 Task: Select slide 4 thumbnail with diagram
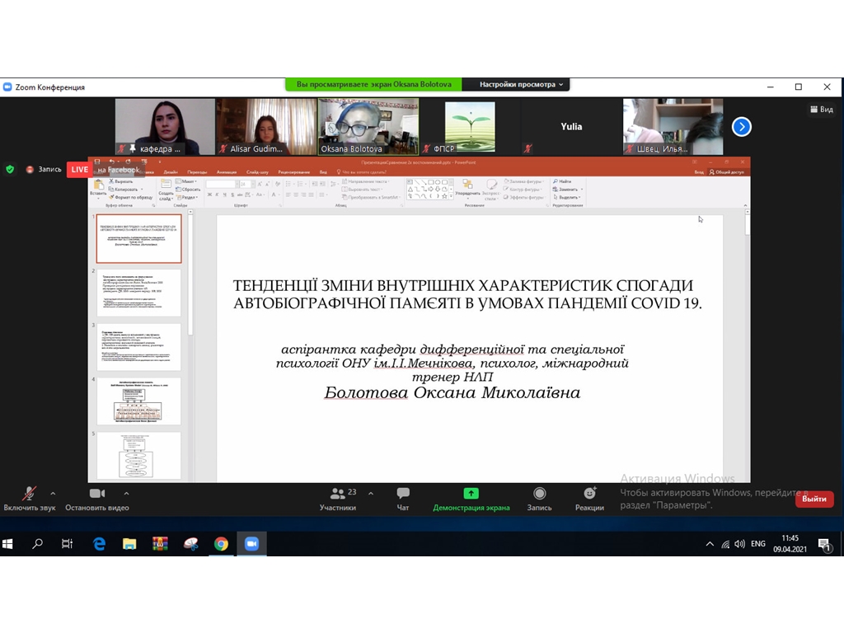(138, 401)
